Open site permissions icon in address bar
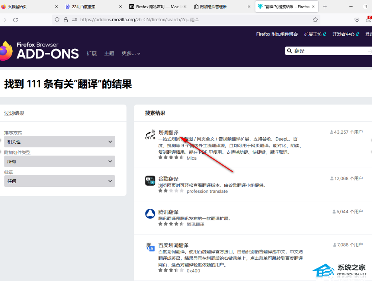Image resolution: width=372 pixels, height=281 pixels. (x=74, y=20)
